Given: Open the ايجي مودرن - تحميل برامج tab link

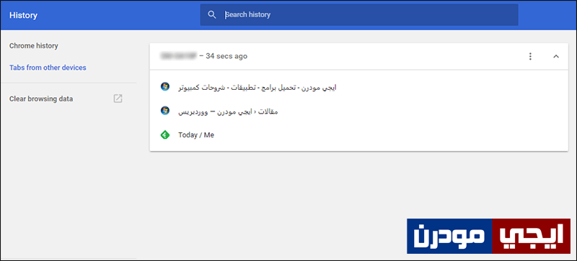Looking at the screenshot, I should click(x=257, y=88).
